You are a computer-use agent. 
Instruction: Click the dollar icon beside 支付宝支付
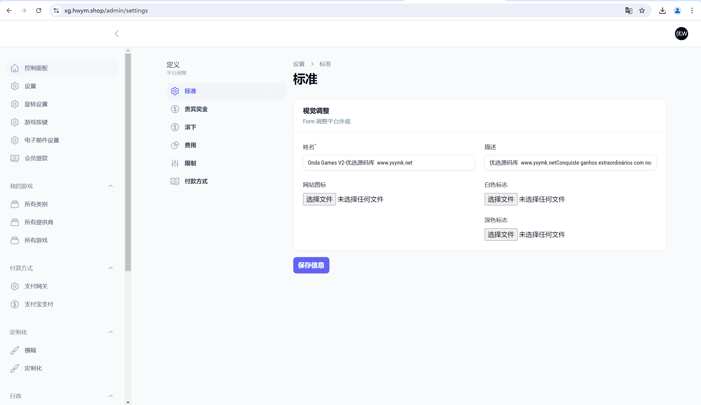(15, 304)
